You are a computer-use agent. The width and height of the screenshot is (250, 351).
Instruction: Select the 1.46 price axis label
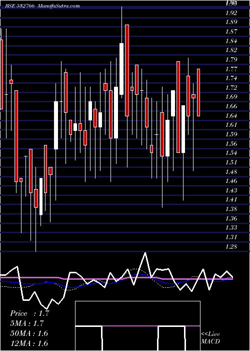coord(231,181)
